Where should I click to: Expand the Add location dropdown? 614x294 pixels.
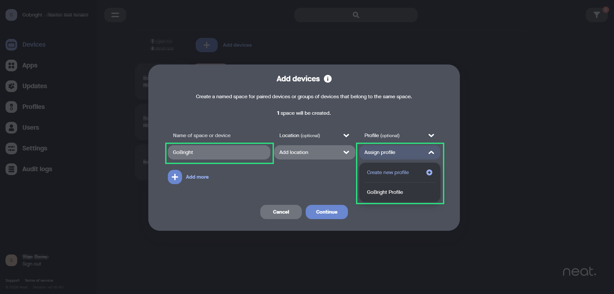tap(346, 152)
